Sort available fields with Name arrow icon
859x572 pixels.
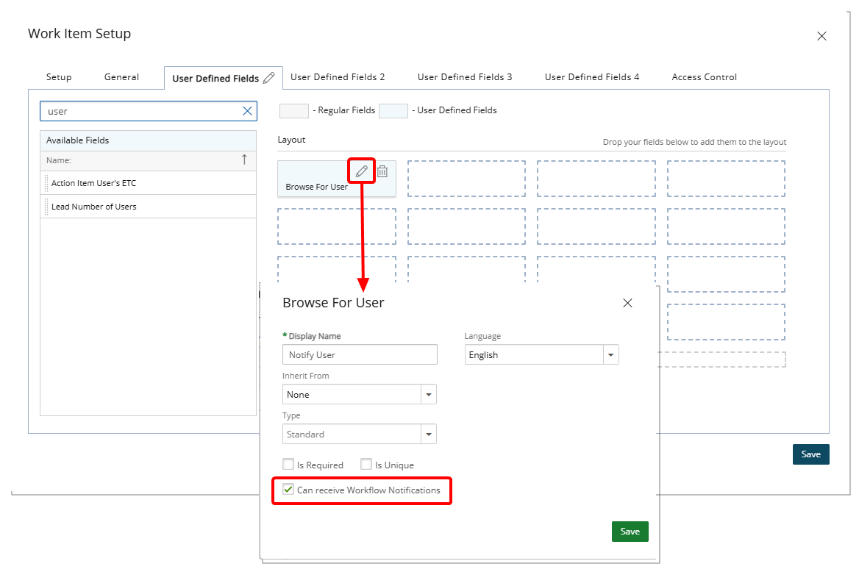244,160
